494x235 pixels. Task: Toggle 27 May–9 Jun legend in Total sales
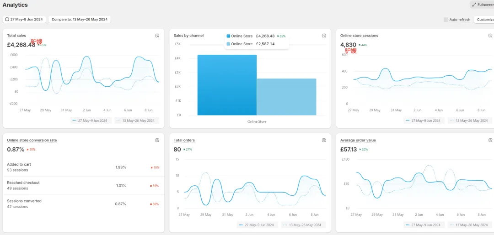[x=90, y=121]
